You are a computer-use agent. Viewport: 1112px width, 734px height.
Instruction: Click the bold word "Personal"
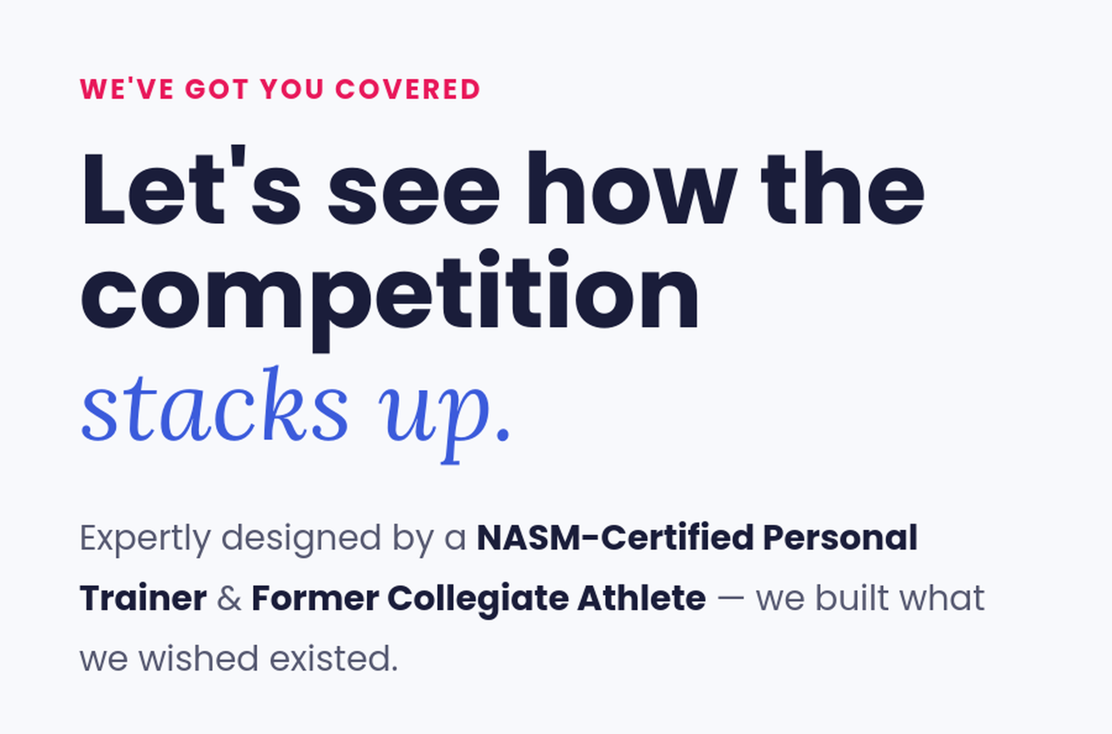point(840,538)
